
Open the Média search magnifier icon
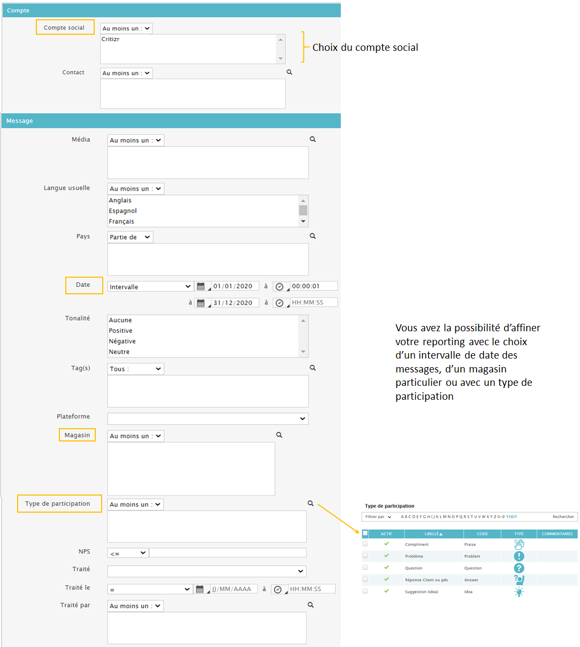point(313,139)
